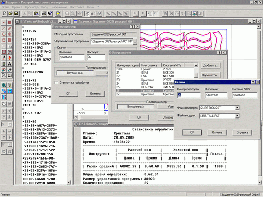The height and width of the screenshot is (197, 263).
Task: Select the single line tool
Action: (x=4, y=28)
